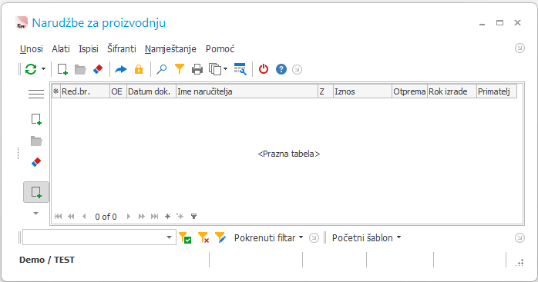Open the Ispisi menu
The height and width of the screenshot is (282, 538).
pyautogui.click(x=89, y=49)
